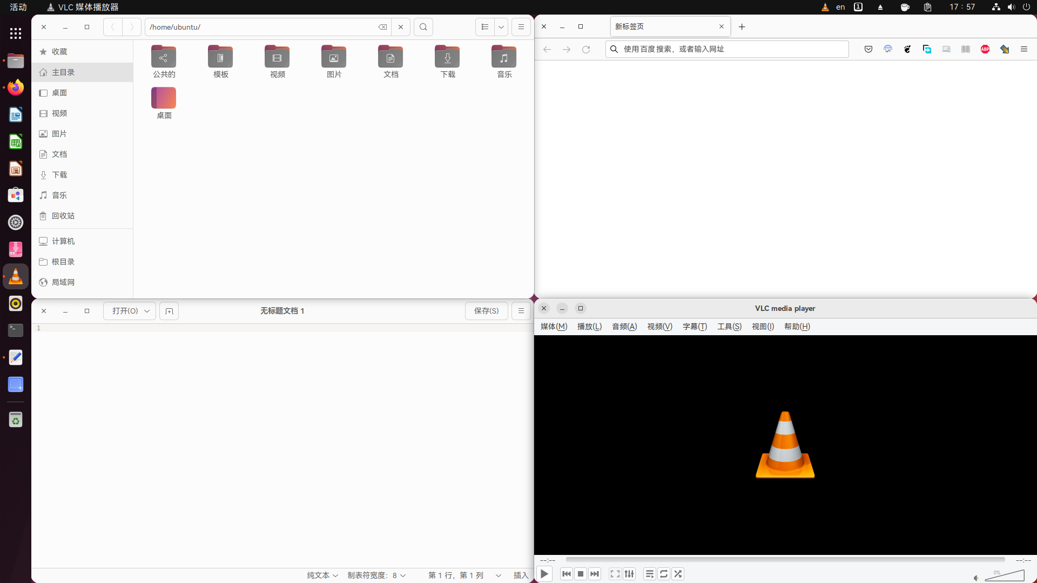Open the file manager hamburger menu

click(521, 27)
